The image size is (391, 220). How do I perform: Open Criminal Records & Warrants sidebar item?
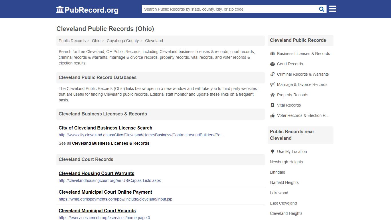point(303,74)
